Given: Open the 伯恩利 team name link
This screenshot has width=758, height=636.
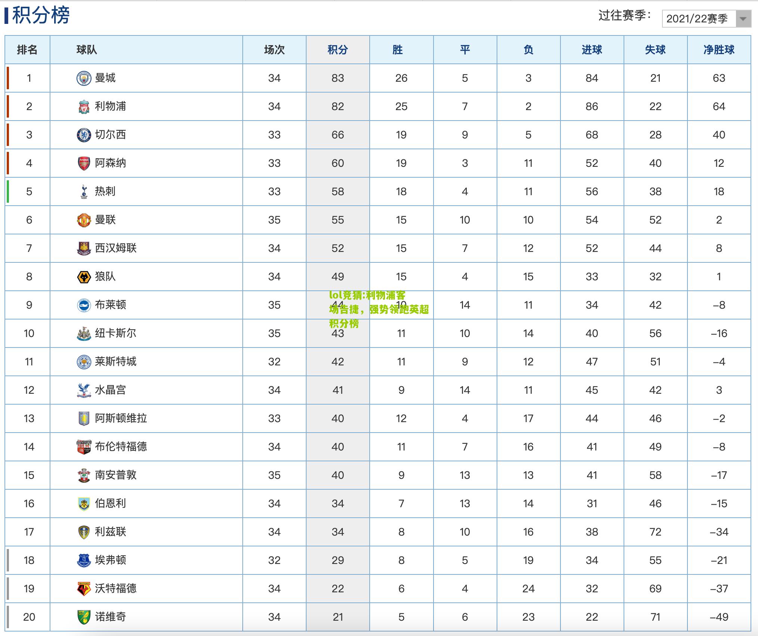Looking at the screenshot, I should pyautogui.click(x=111, y=503).
